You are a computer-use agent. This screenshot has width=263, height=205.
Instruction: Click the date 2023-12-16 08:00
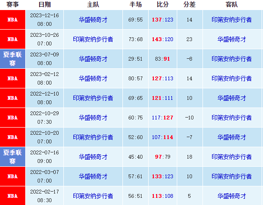[x=44, y=20]
